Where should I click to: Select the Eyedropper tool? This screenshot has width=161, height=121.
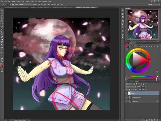click(2, 24)
